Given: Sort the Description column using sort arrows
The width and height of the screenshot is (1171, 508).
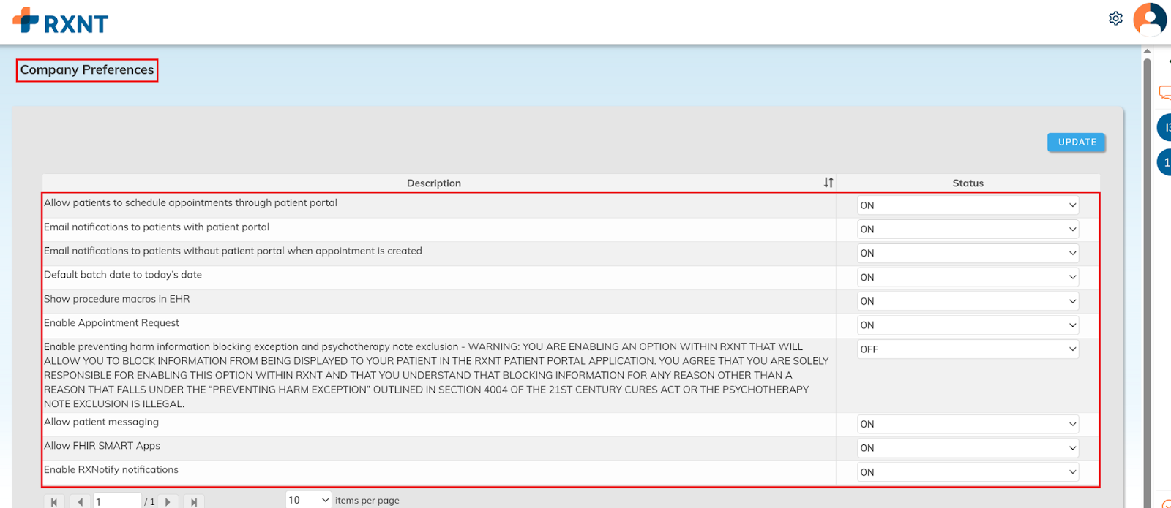Looking at the screenshot, I should pyautogui.click(x=828, y=183).
